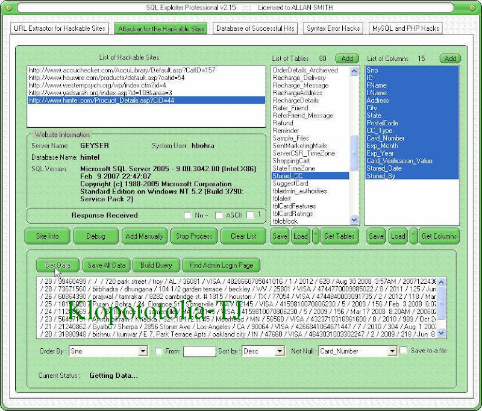Select the FName column in the columns list
Viewport: 482px width, 411px height.
(412, 85)
